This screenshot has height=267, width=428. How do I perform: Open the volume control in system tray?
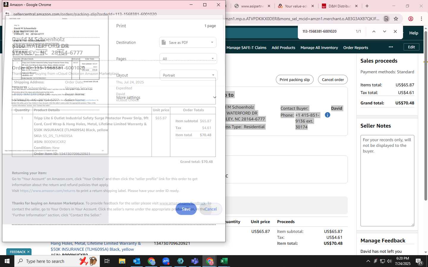(x=389, y=261)
